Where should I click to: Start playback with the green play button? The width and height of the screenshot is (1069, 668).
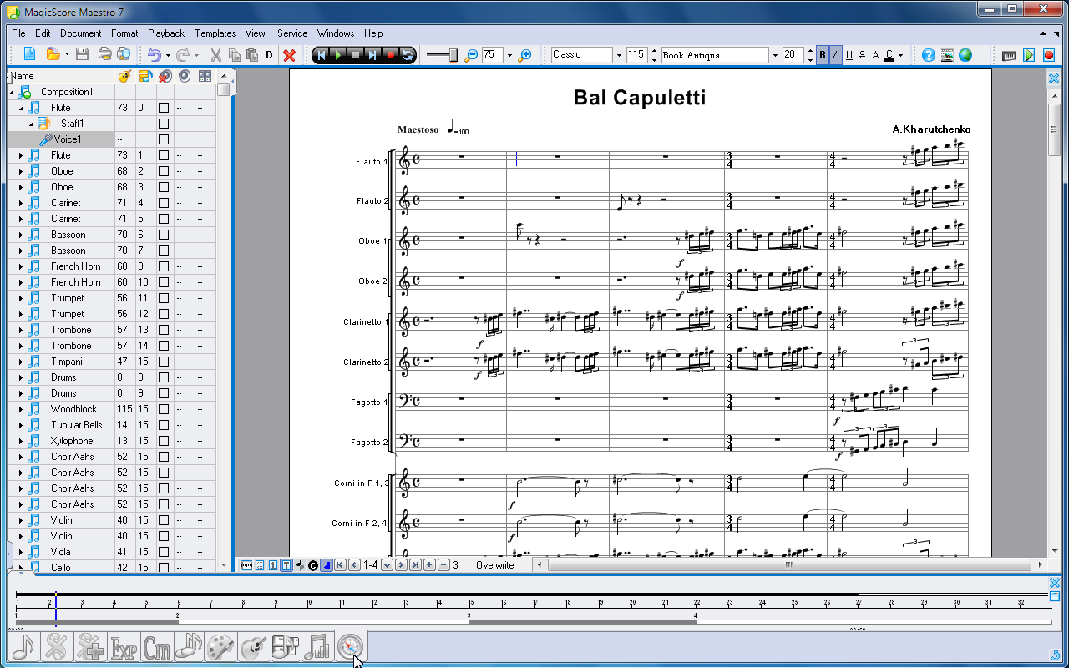click(x=337, y=55)
